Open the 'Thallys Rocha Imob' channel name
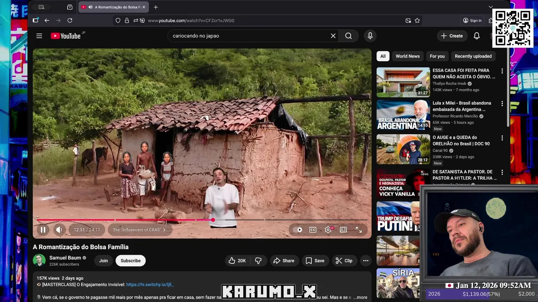Screen dimensions: 538x302 point(449,83)
